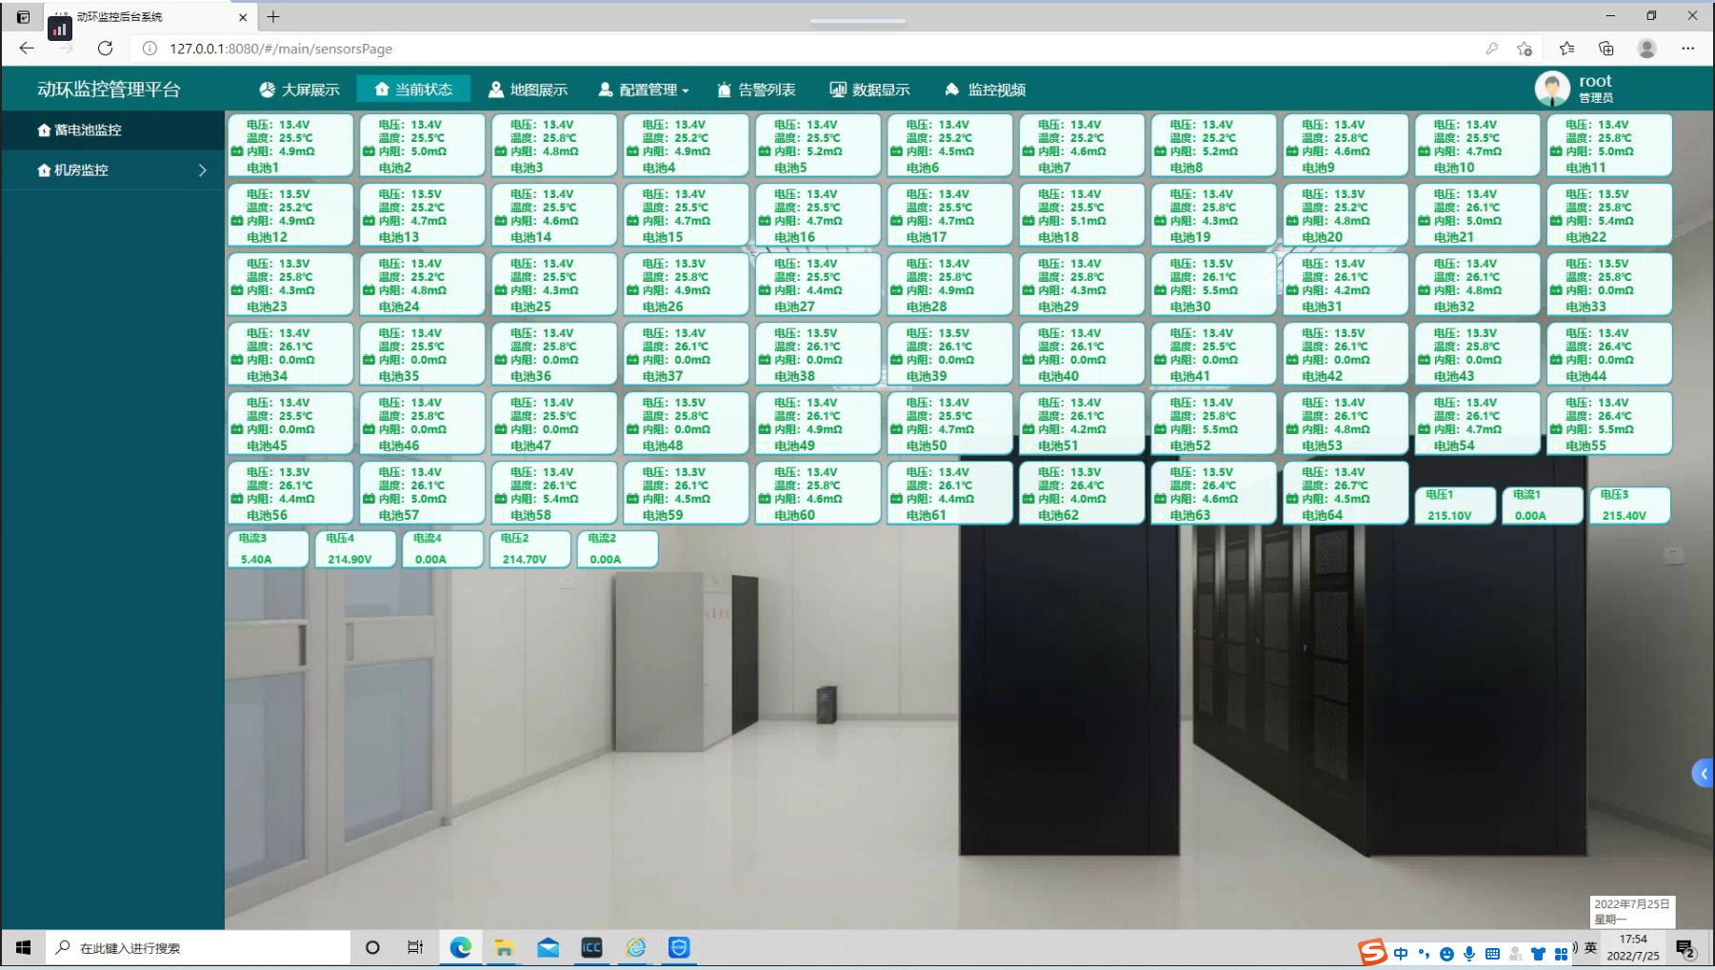Open the 电池64 battery card
This screenshot has width=1715, height=970.
pos(1345,493)
